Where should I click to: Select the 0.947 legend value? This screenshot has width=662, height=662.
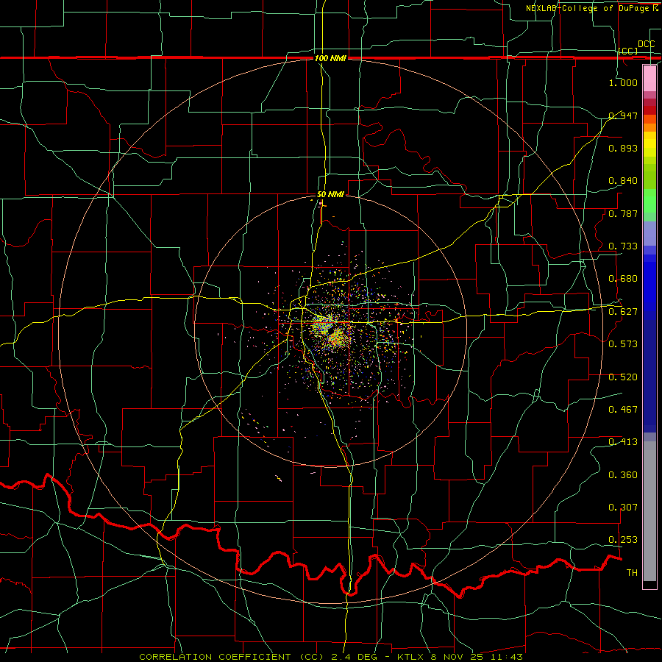pos(623,115)
